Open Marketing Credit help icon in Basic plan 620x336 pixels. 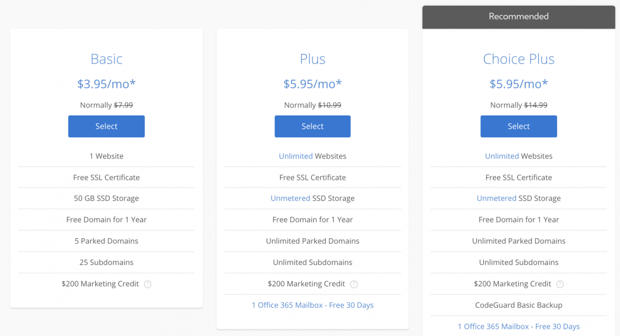pyautogui.click(x=148, y=284)
